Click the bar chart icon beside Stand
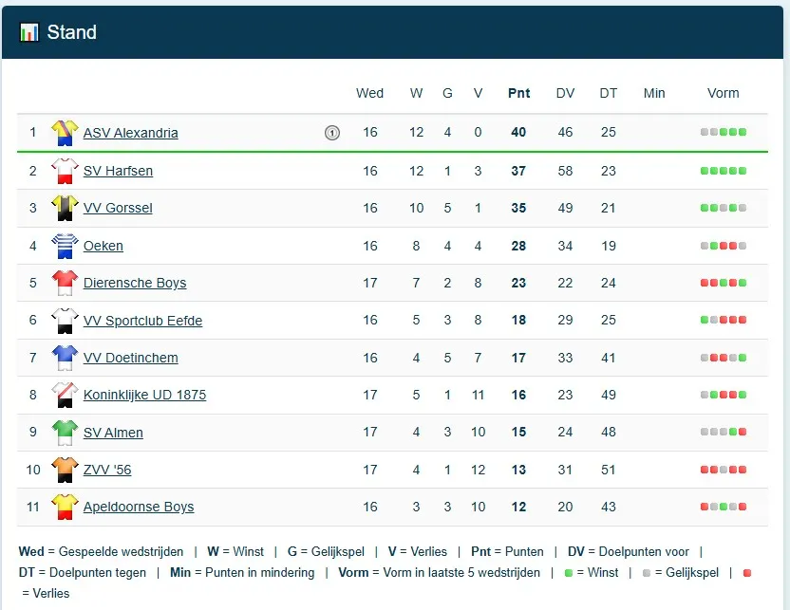This screenshot has width=790, height=610. 29,32
